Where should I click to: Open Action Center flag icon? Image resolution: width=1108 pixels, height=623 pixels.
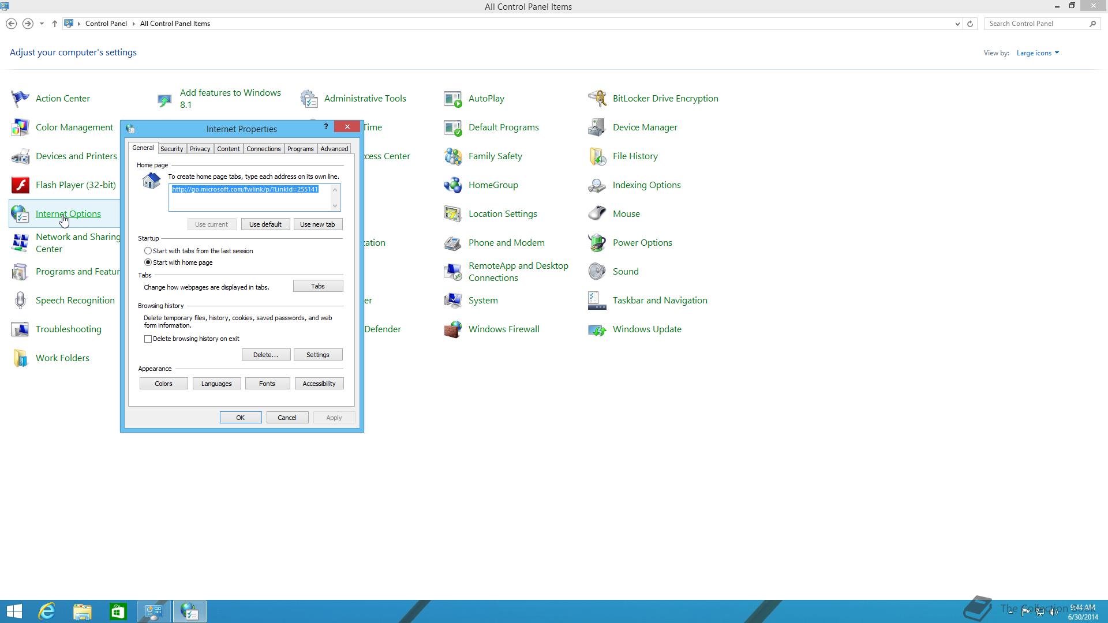tap(20, 99)
